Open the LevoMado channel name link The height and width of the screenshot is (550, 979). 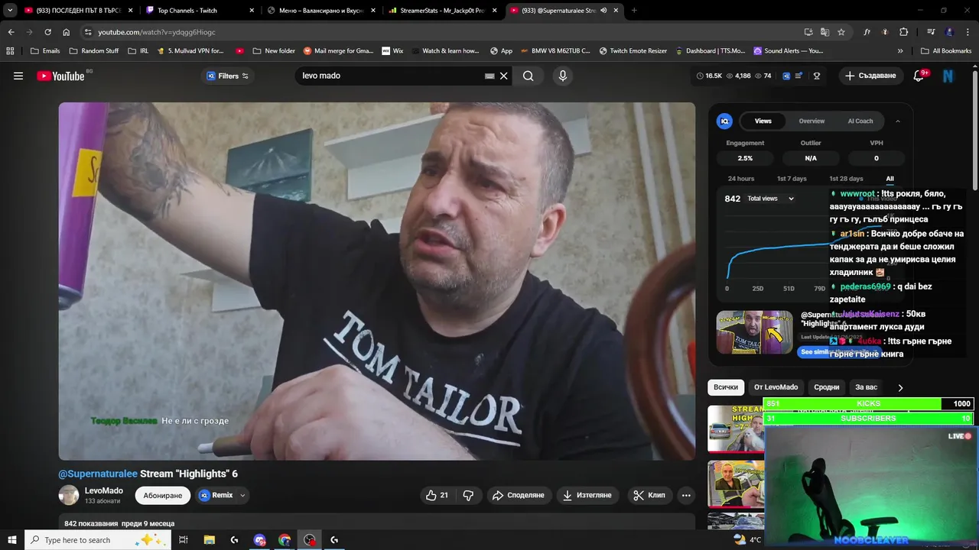(104, 490)
